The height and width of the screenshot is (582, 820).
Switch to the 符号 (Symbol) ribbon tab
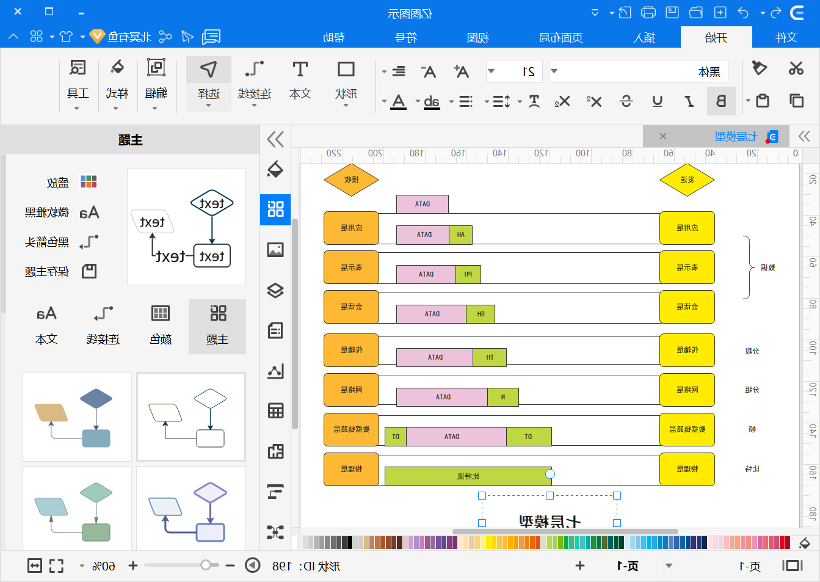(x=406, y=37)
